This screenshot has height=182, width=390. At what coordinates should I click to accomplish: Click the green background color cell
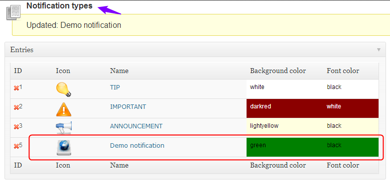[x=285, y=147]
